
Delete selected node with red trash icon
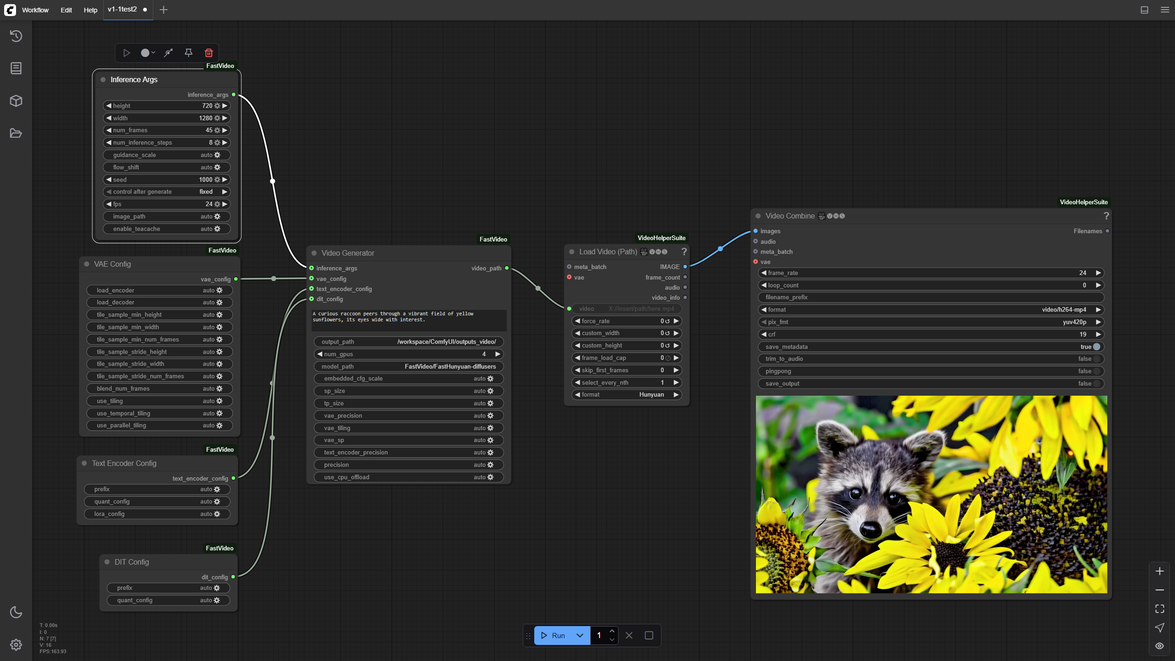[x=209, y=53]
